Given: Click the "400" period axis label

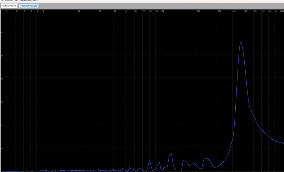Looking at the screenshot, I should point(234,11).
